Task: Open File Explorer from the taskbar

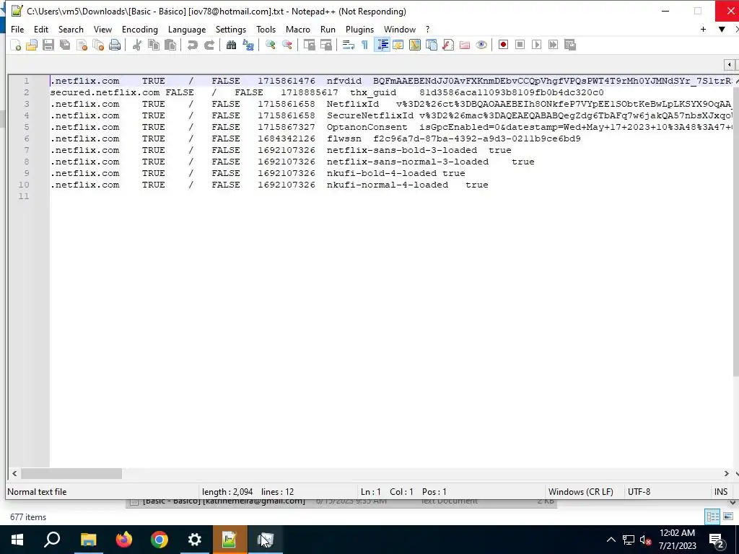Action: (88, 540)
